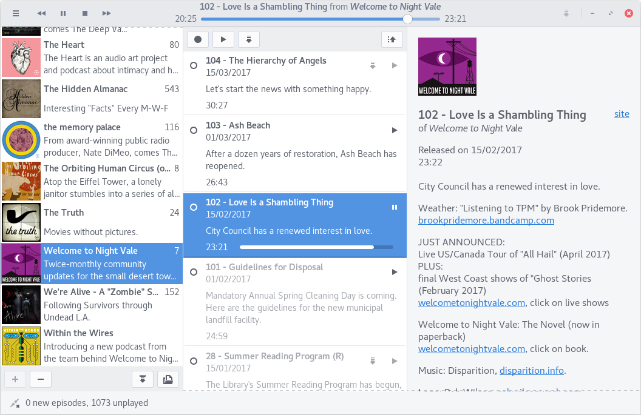Viewport: 641px width, 415px height.
Task: Select The Orbiting Human Circus podcast
Action: [x=92, y=181]
